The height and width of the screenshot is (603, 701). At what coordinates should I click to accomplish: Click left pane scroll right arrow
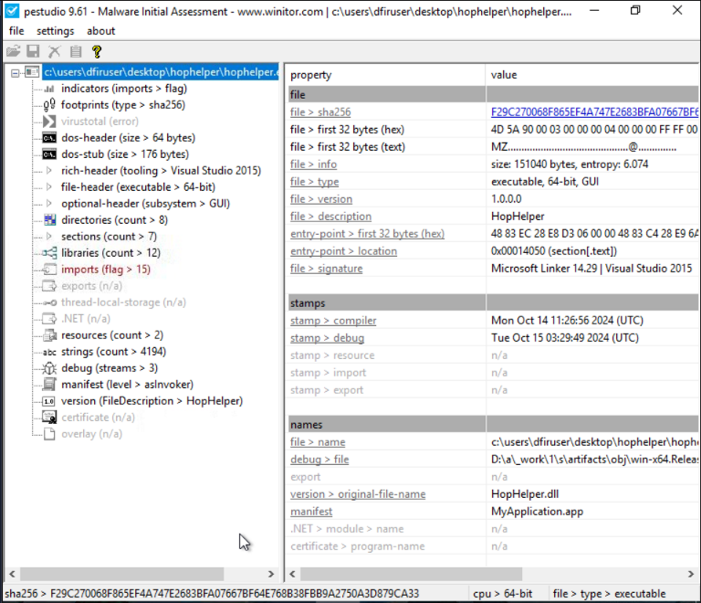270,574
